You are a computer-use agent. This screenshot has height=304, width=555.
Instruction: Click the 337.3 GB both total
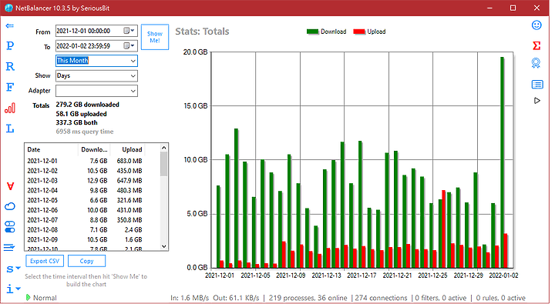tap(76, 122)
